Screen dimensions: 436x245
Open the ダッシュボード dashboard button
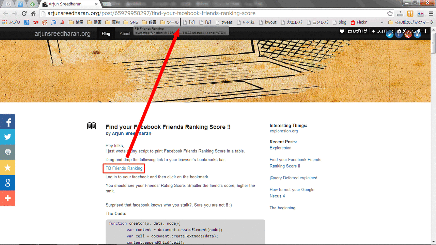click(412, 31)
